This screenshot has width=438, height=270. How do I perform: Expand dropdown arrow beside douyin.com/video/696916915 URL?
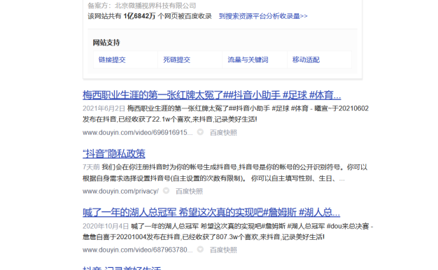pos(200,132)
